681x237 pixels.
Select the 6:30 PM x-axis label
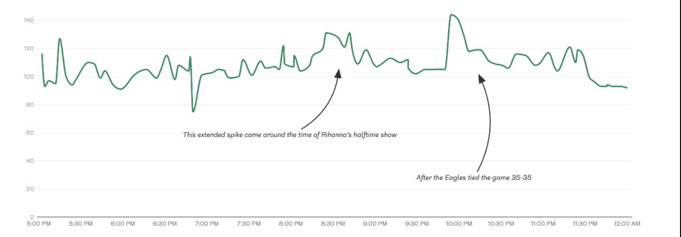tap(165, 224)
